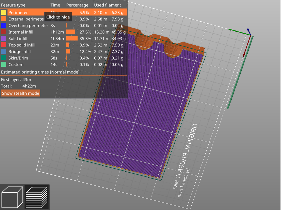The height and width of the screenshot is (211, 284).
Task: Click the light green Custom swatch
Action: 4,64
